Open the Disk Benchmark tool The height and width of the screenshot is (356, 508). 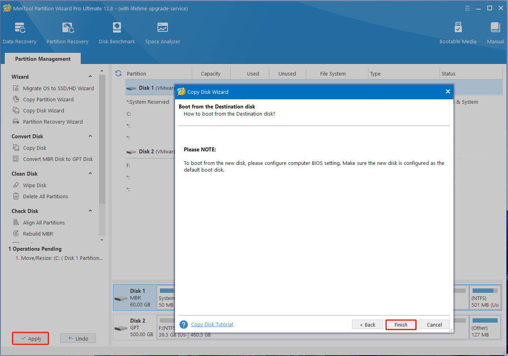tap(117, 33)
